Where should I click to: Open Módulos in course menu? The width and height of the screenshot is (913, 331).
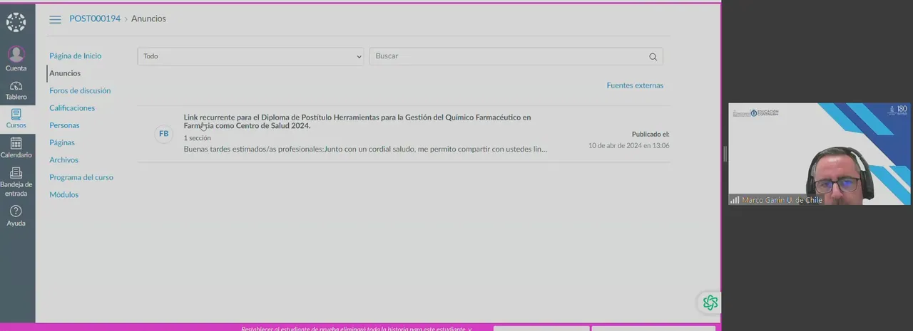63,194
